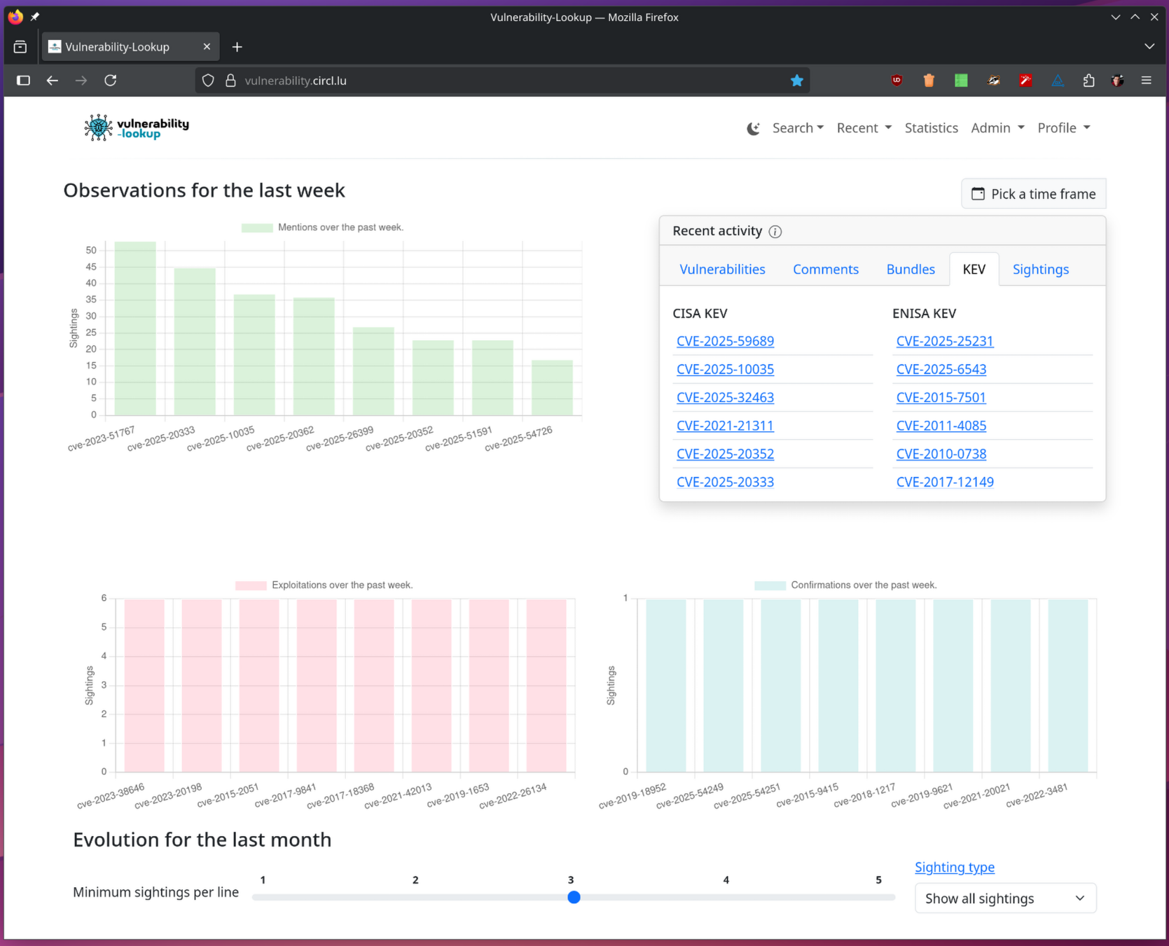Switch to the Sightings tab
1169x946 pixels.
pos(1040,270)
